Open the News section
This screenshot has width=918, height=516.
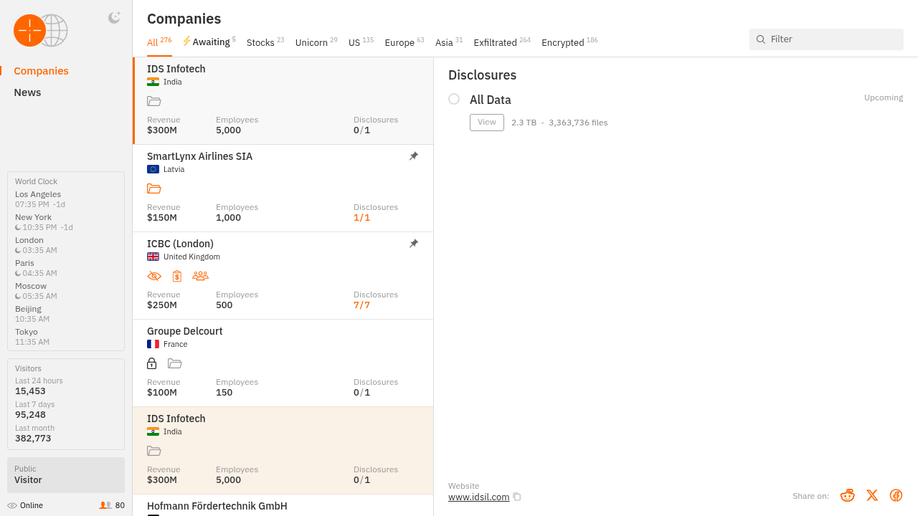[x=27, y=92]
